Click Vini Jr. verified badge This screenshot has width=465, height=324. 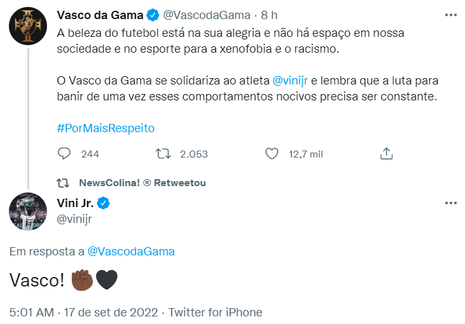pyautogui.click(x=104, y=203)
